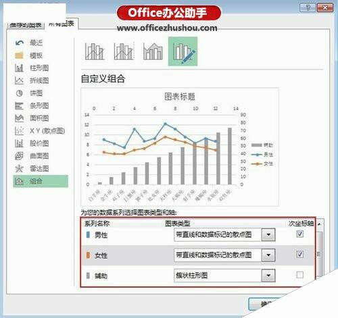Select the 男性 series row name
Viewport: 338px width, 318px height.
[x=101, y=235]
